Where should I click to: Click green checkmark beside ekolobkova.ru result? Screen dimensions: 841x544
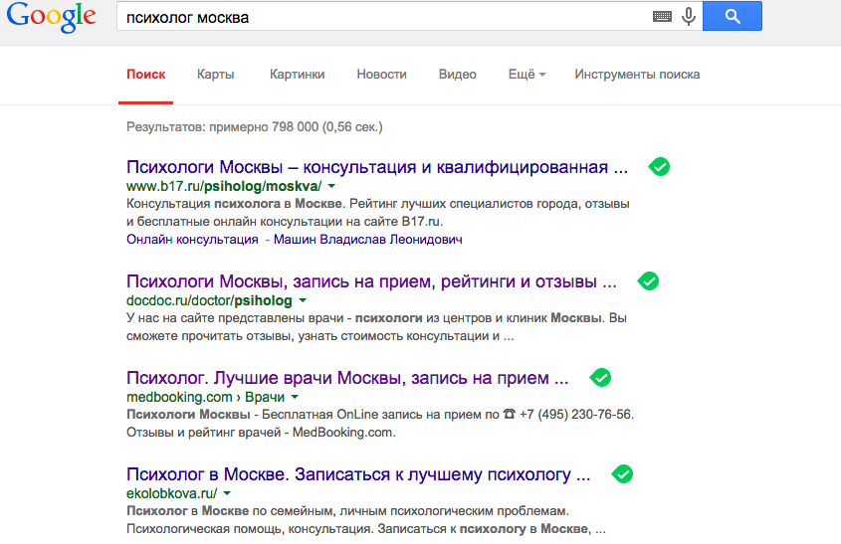622,473
